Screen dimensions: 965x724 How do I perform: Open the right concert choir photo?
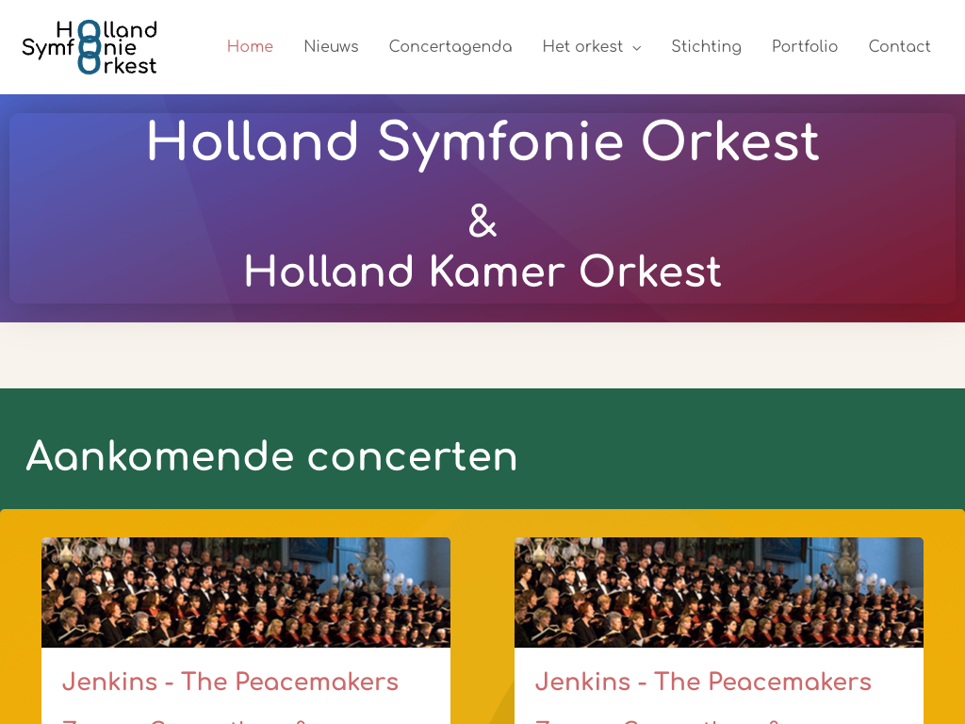tap(719, 592)
